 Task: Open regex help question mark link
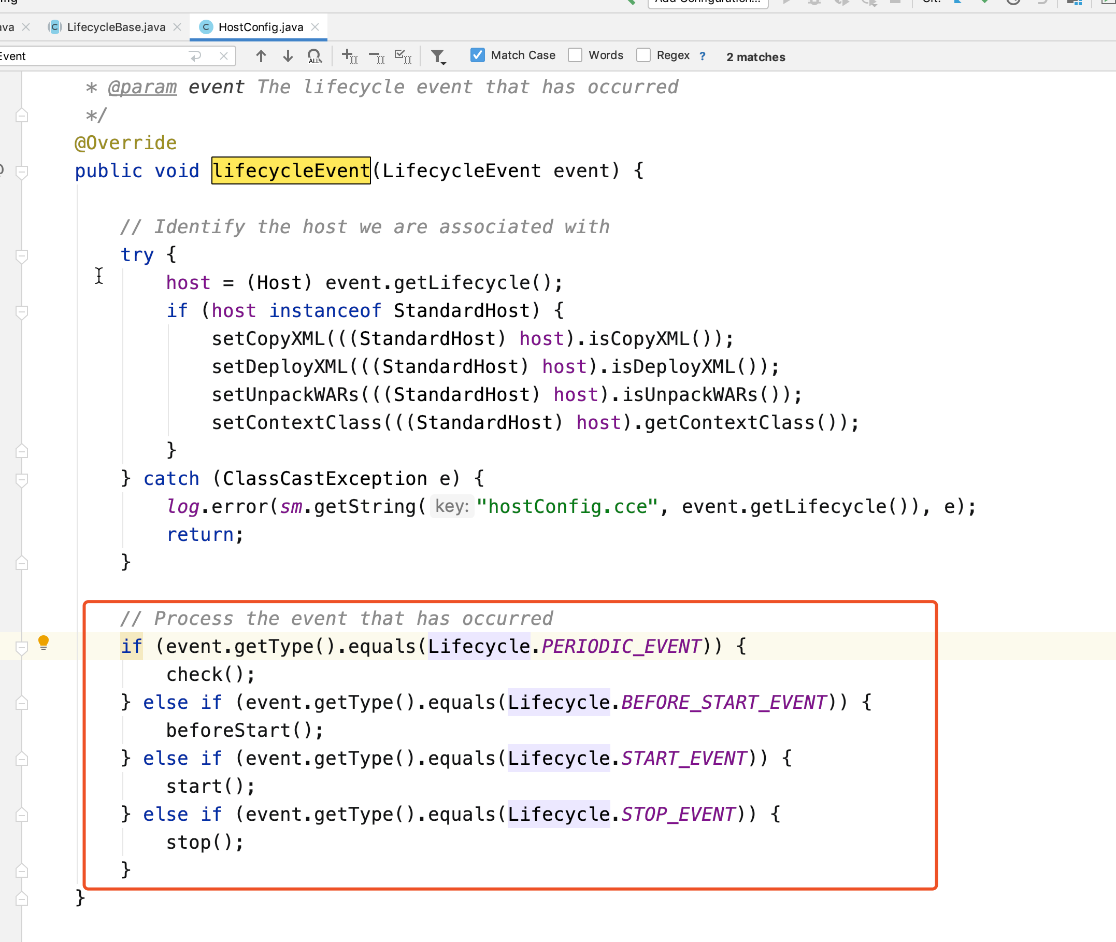coord(702,56)
